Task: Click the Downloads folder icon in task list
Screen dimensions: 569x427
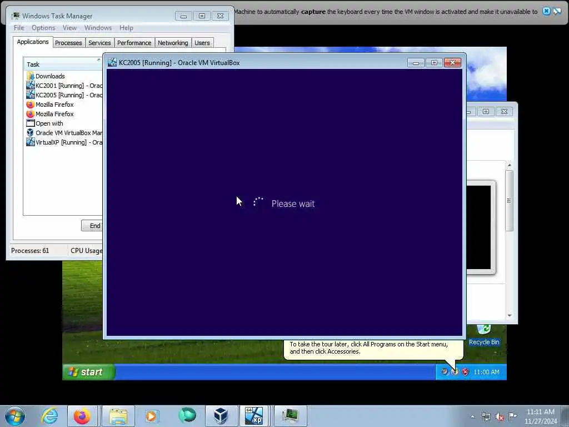Action: [30, 76]
